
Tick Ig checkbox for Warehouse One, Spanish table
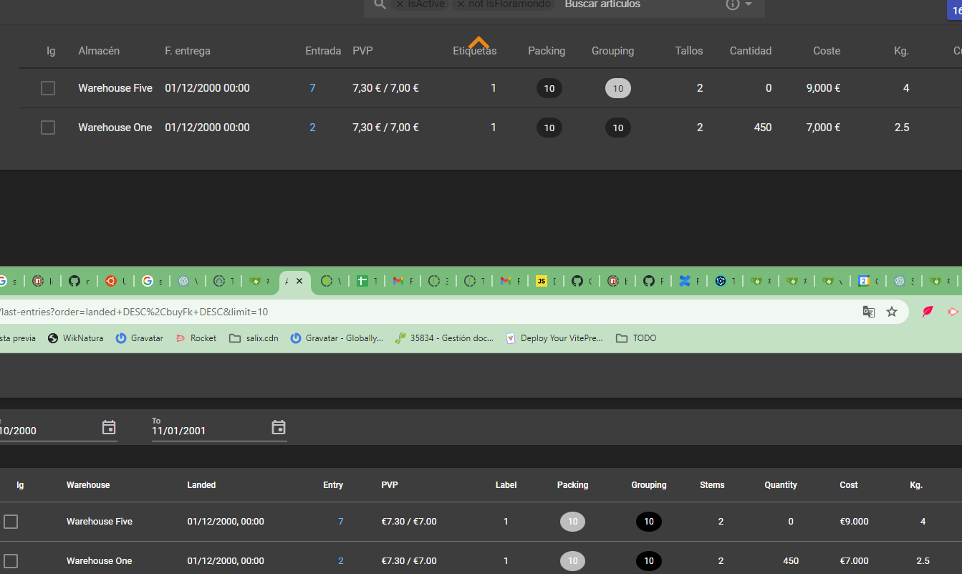tap(48, 128)
